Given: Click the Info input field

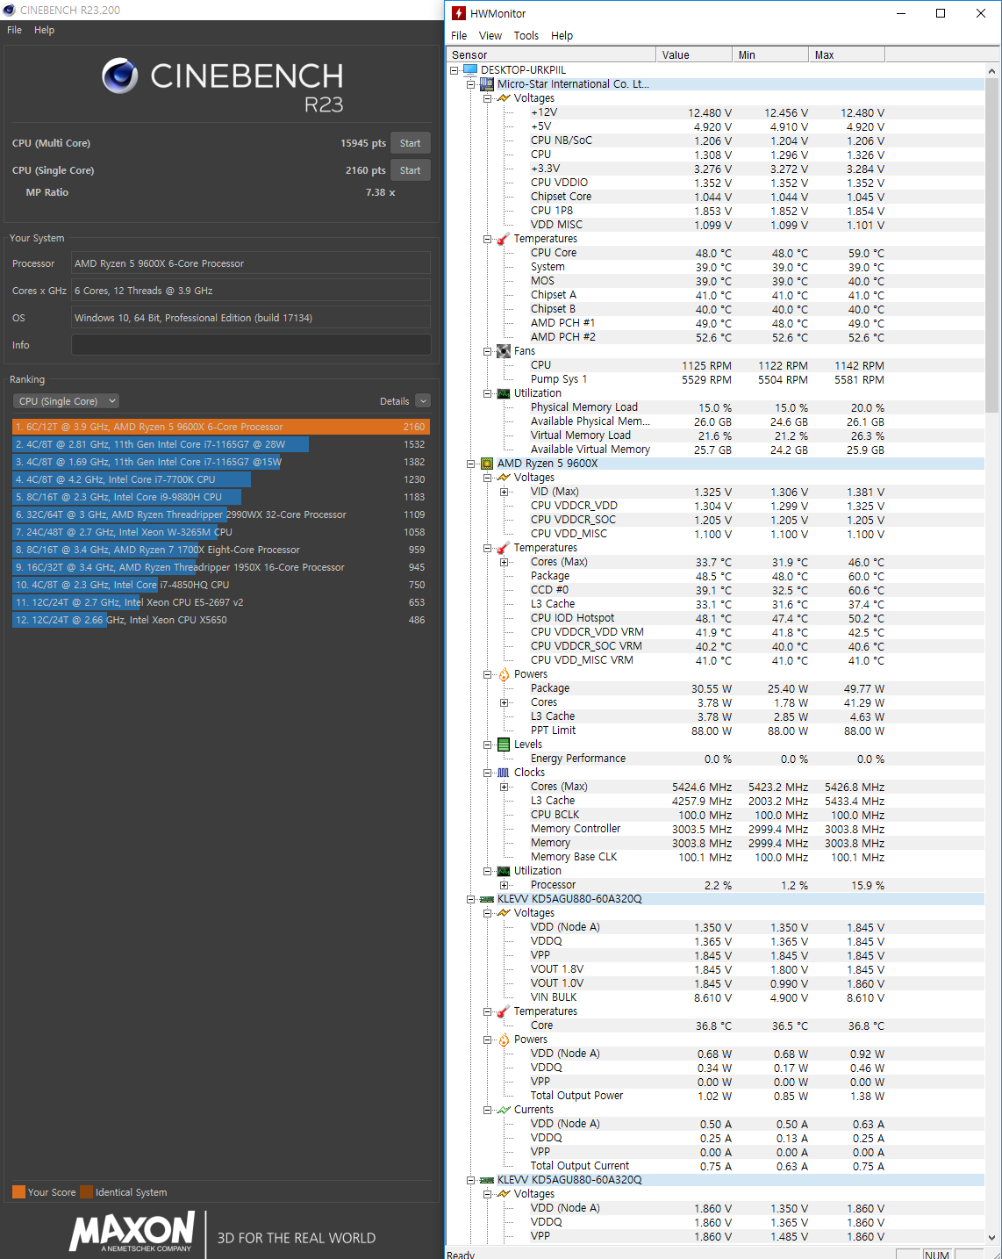Looking at the screenshot, I should (x=251, y=345).
